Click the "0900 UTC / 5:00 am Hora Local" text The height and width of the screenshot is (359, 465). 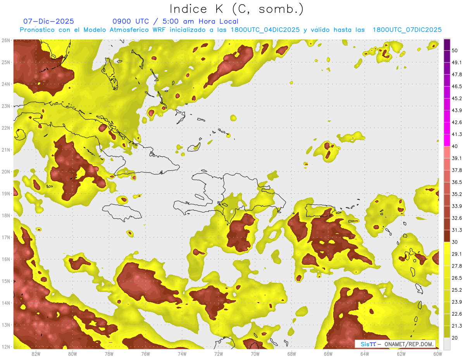[176, 21]
